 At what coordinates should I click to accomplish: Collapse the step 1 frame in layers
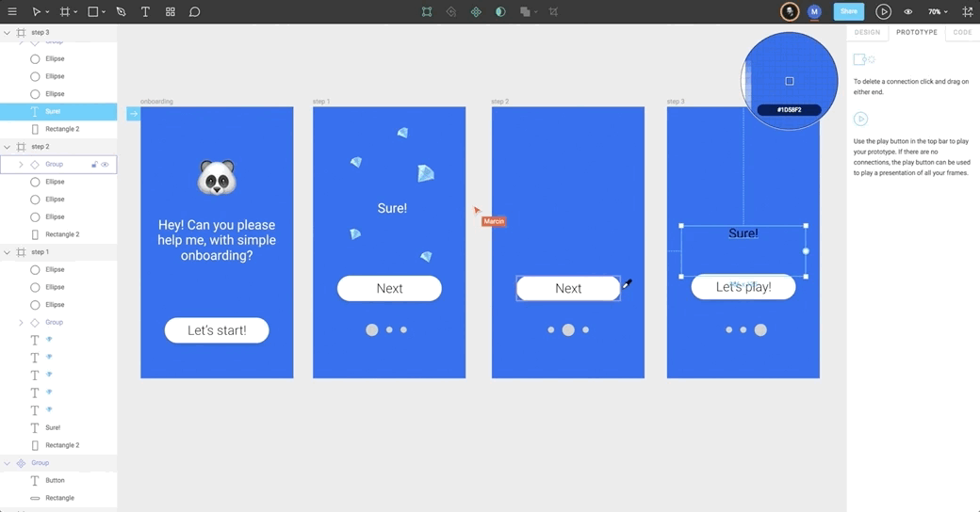[x=7, y=252]
